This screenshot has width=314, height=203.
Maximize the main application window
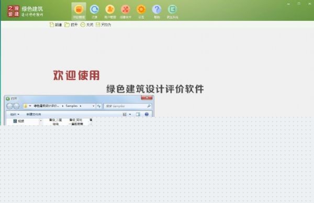pos(299,4)
